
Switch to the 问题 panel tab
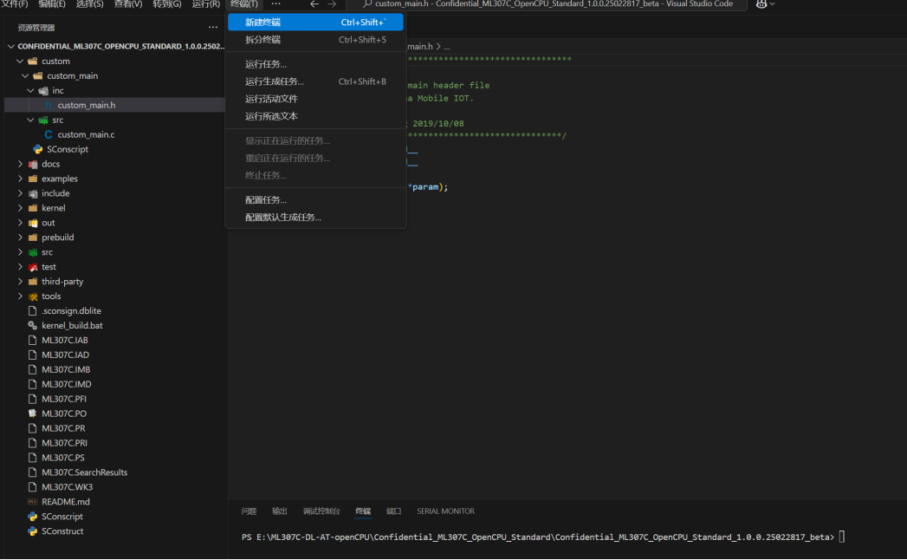249,511
